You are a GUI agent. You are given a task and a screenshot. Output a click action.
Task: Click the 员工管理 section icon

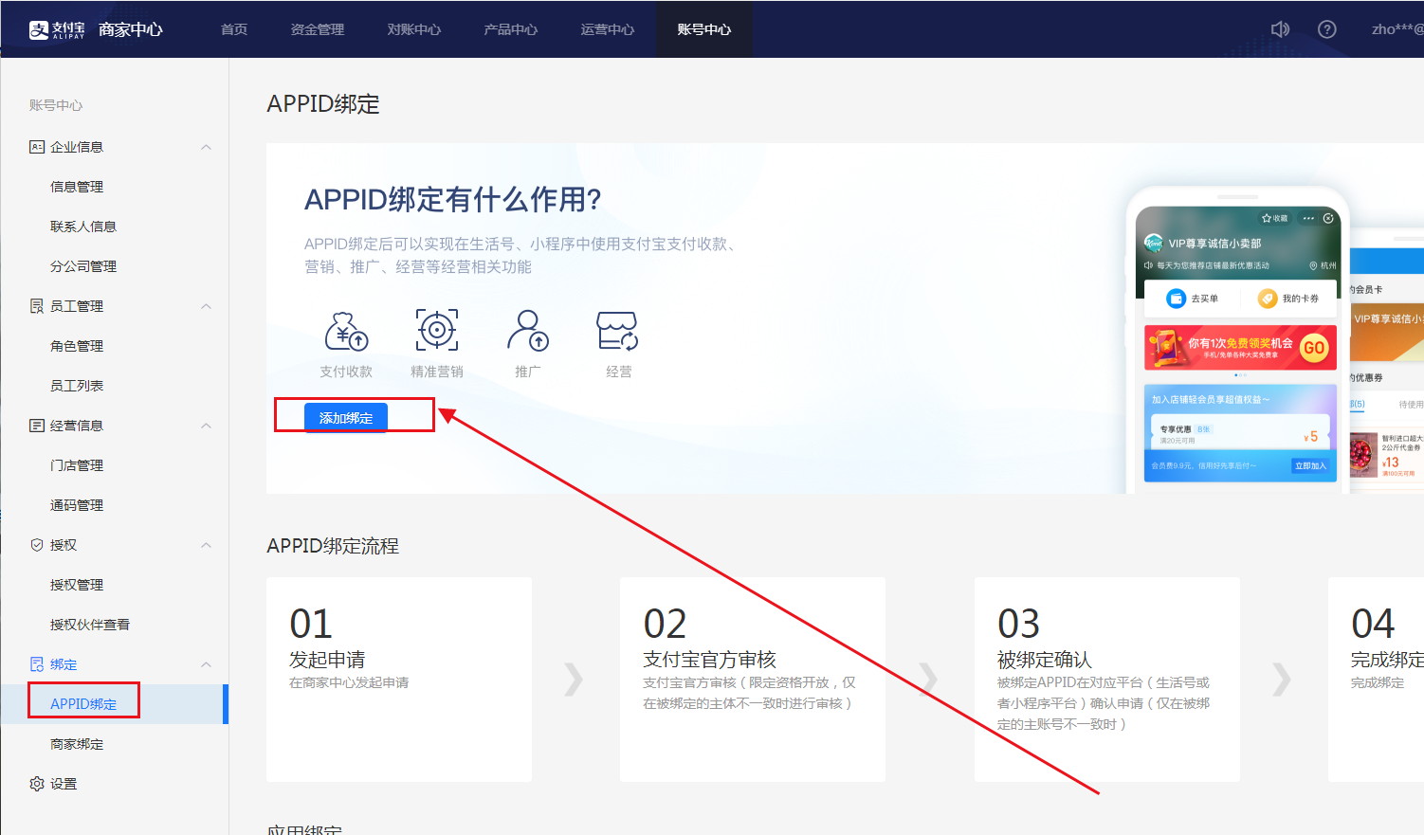coord(37,306)
